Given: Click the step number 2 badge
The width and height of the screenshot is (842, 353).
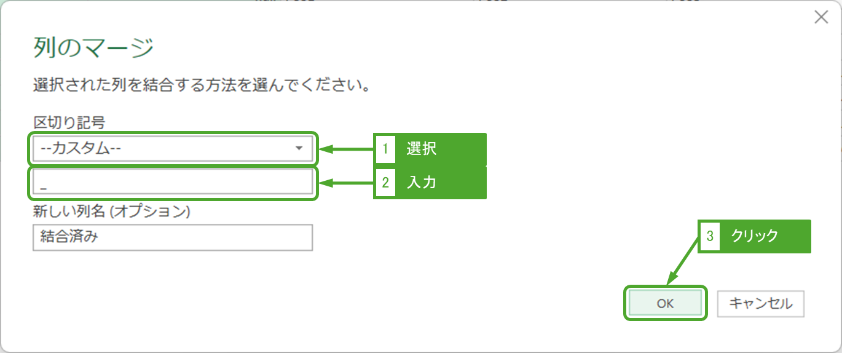Looking at the screenshot, I should (x=385, y=183).
